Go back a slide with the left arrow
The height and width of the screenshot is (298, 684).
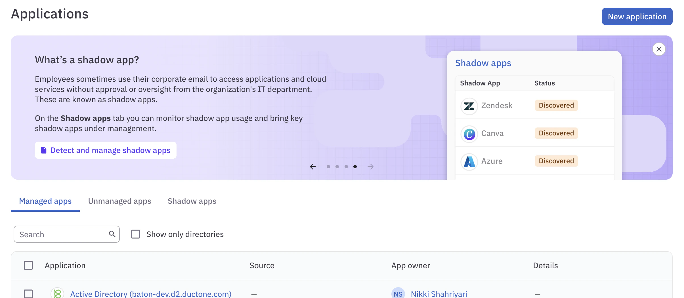pos(313,167)
